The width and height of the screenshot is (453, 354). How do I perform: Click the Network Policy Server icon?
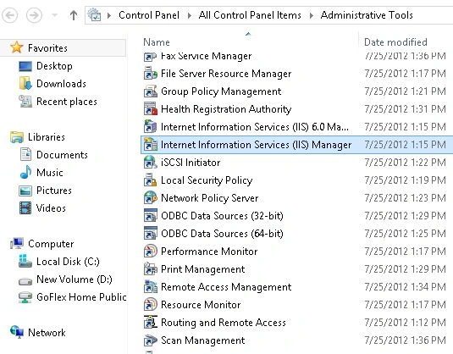coord(151,198)
